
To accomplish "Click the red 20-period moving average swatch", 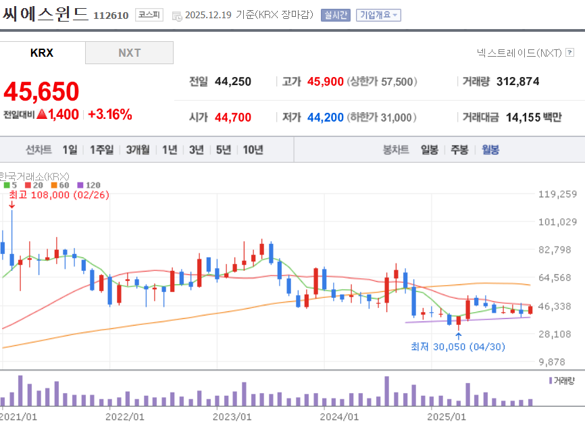I will click(28, 185).
